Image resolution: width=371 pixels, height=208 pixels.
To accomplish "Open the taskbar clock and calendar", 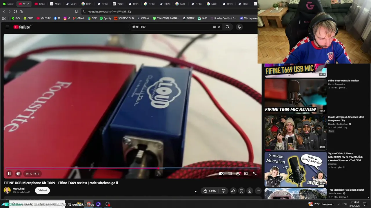I will point(354,204).
